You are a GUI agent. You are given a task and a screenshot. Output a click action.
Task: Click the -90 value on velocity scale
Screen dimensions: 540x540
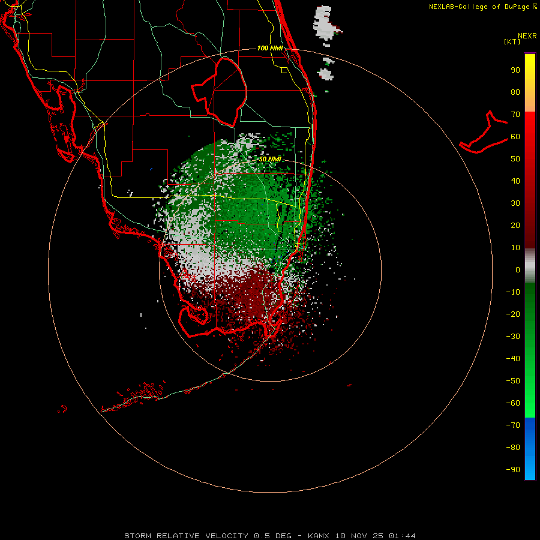(x=513, y=470)
